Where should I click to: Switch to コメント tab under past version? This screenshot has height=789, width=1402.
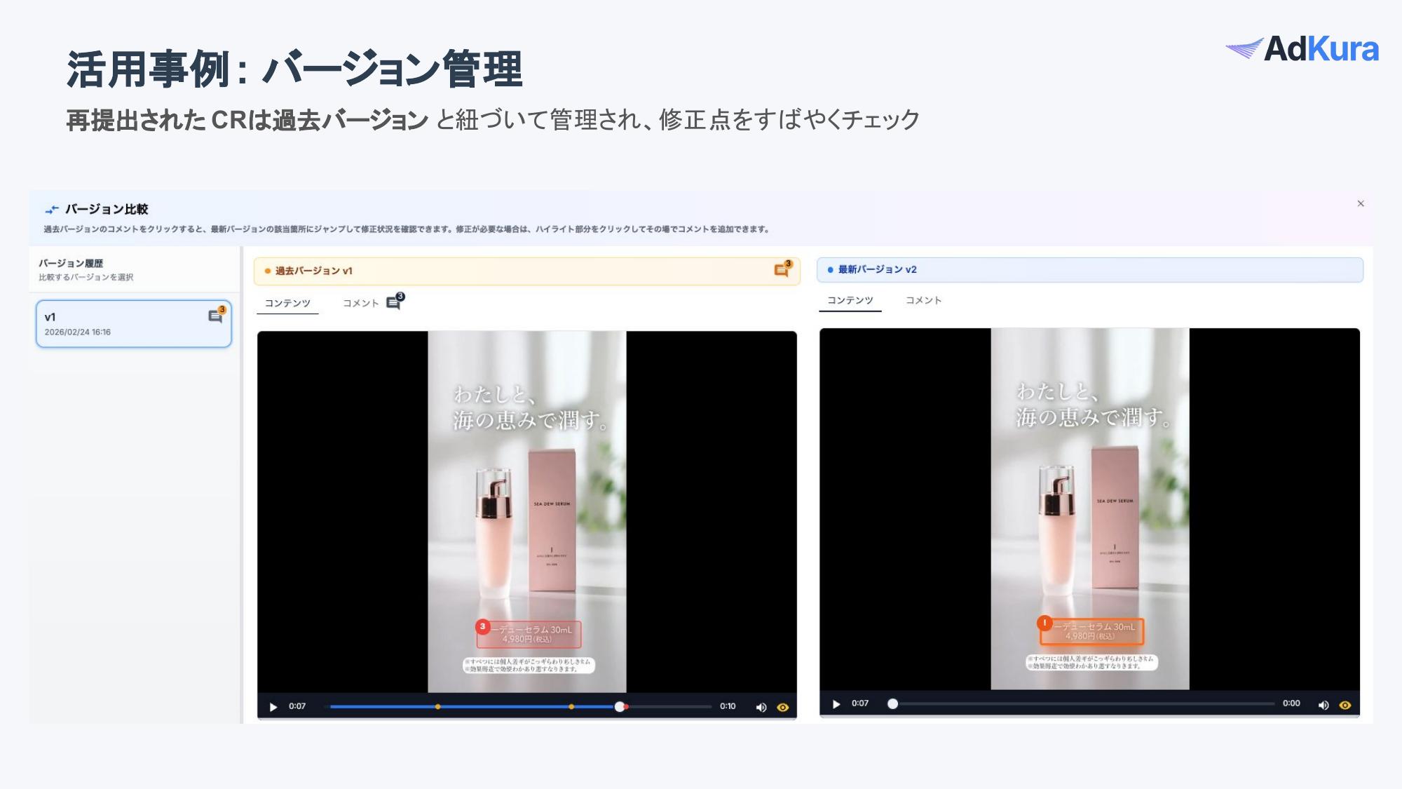(360, 303)
